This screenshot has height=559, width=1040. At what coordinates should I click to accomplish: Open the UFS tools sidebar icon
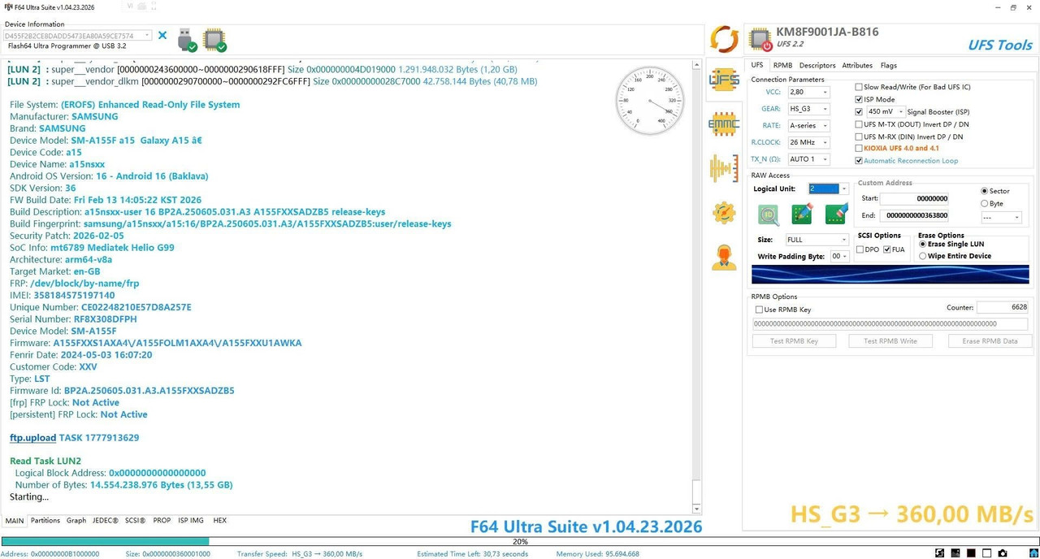click(724, 80)
